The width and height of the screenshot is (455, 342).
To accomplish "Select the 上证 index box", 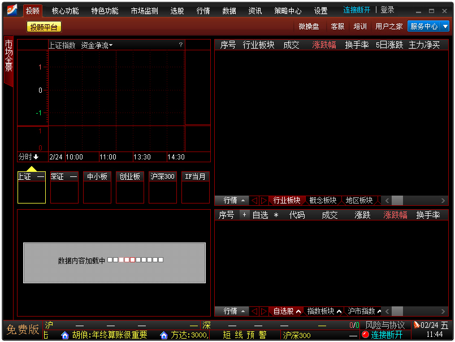I will point(31,187).
